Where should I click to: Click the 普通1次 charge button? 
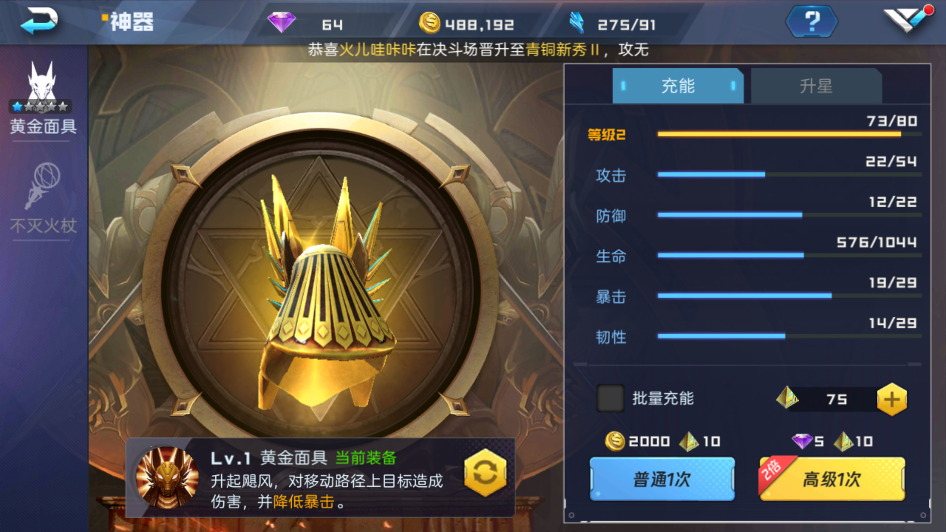click(662, 479)
